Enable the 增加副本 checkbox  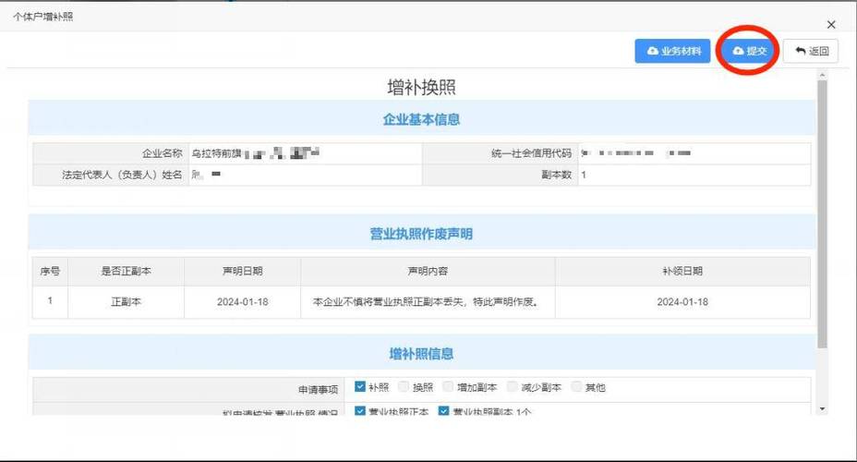tap(448, 387)
